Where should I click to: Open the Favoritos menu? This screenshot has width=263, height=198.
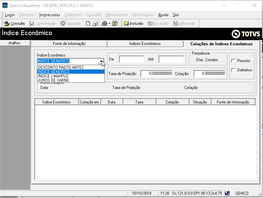[x=27, y=15]
